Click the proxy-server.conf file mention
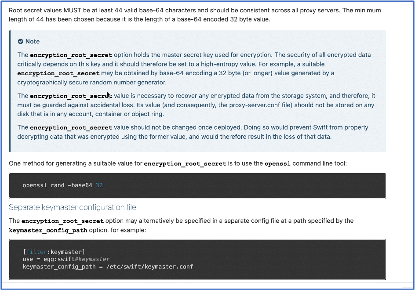 pyautogui.click(x=260, y=105)
